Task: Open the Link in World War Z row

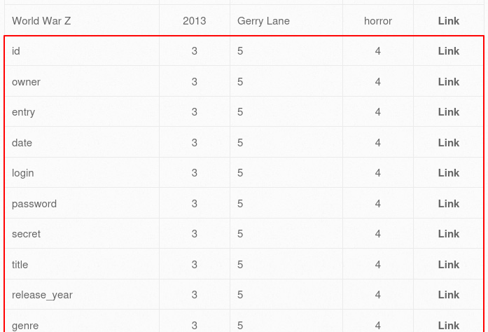Action: click(x=449, y=21)
